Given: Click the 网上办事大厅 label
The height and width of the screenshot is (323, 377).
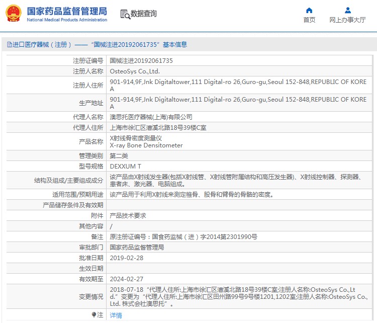Looking at the screenshot, I should click(347, 20).
